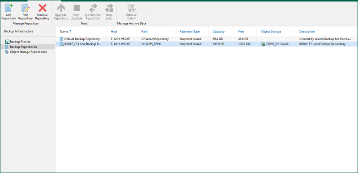358x173 pixels.
Task: Click the Backup Repositories tree icon
Action: click(x=7, y=47)
